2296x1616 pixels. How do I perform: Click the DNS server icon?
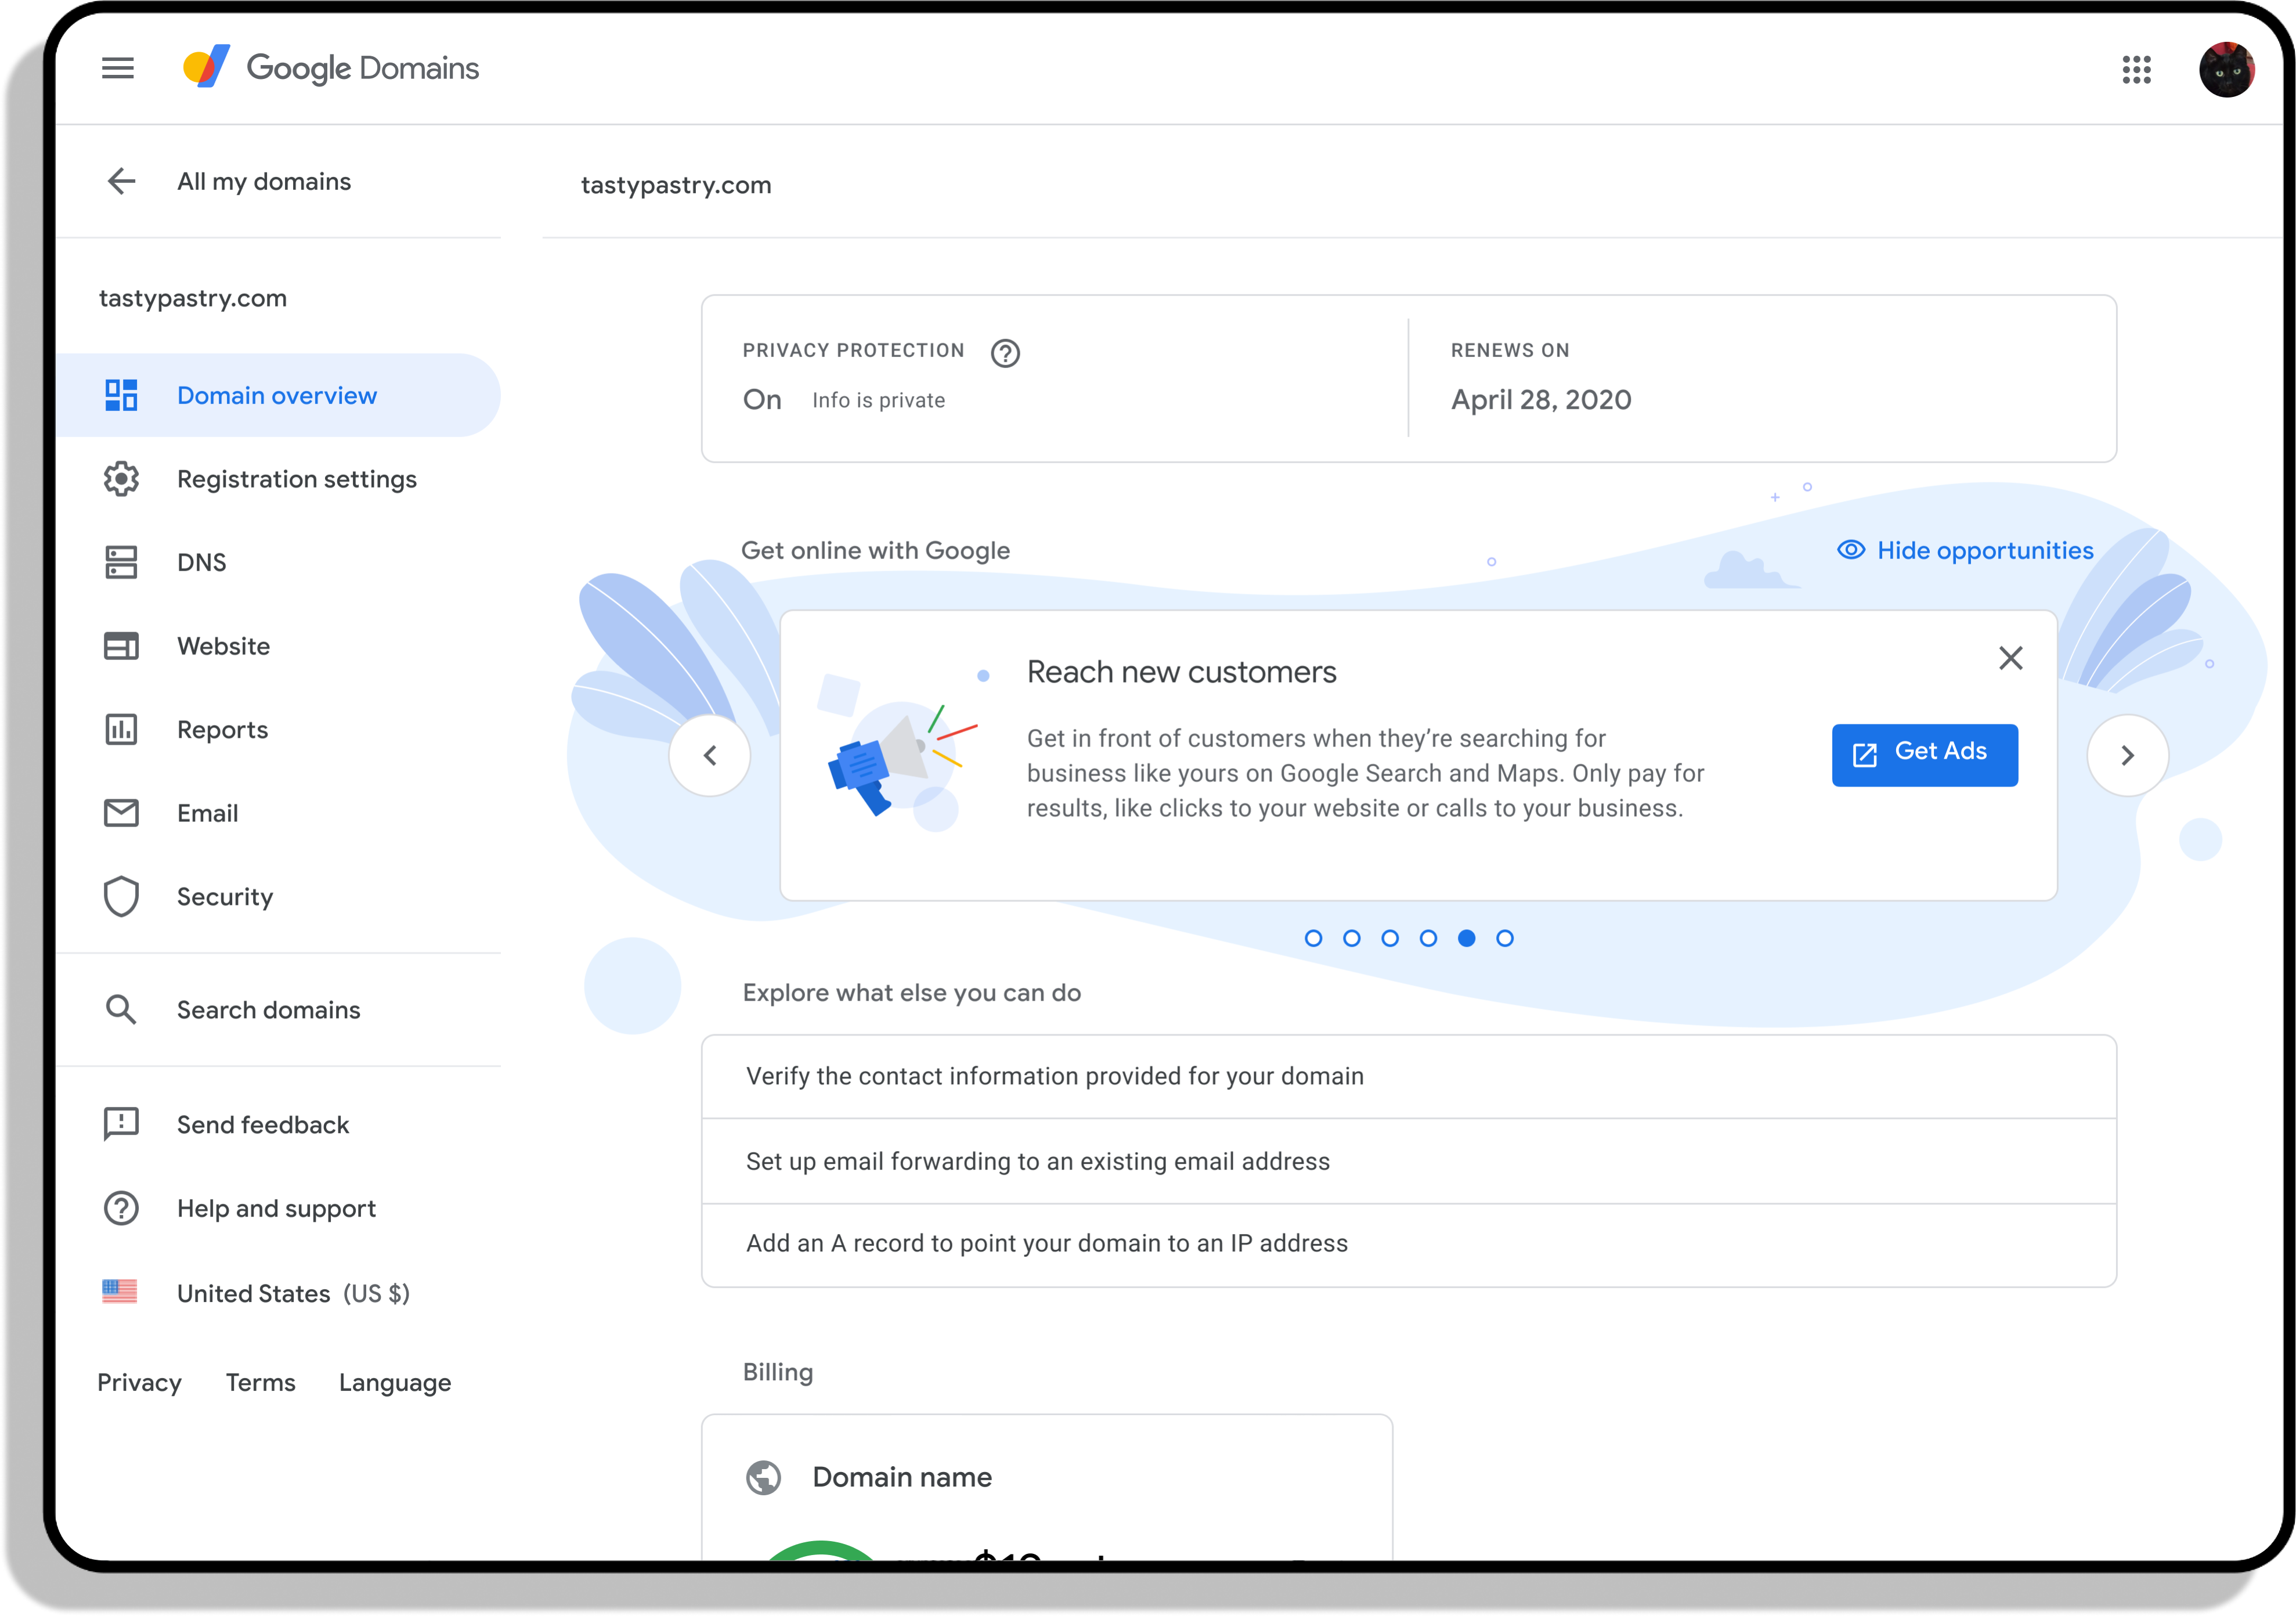click(x=121, y=562)
